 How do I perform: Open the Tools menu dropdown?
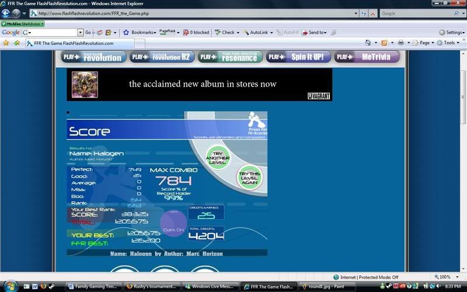click(x=448, y=43)
